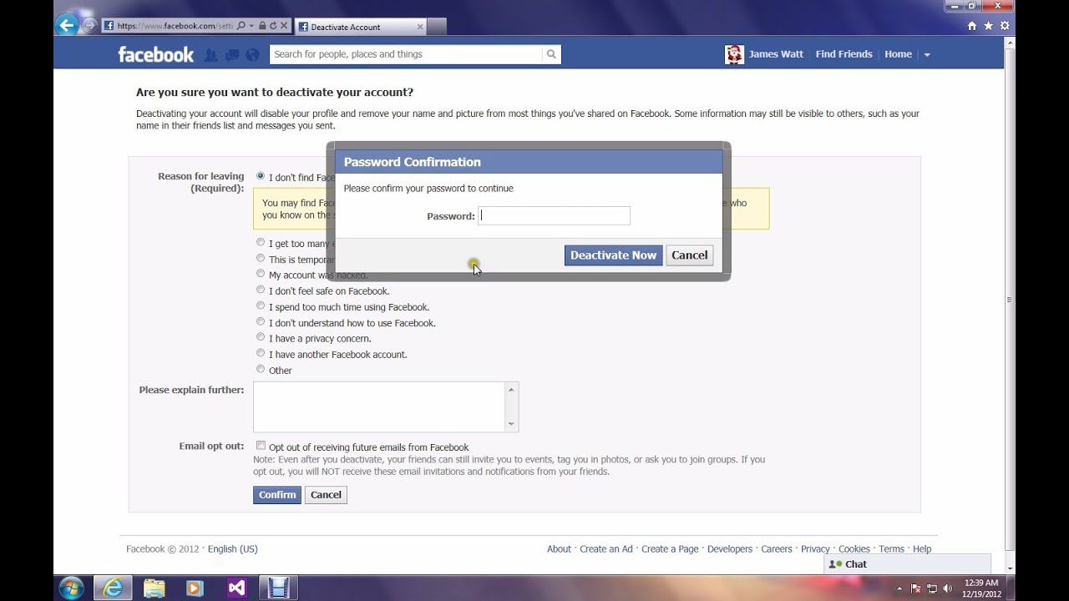The width and height of the screenshot is (1069, 601).
Task: Open account menu dropdown arrow in header
Action: [x=927, y=55]
